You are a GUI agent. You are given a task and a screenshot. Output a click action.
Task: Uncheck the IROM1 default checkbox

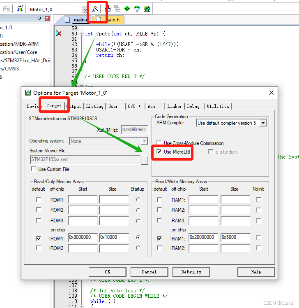point(39,238)
